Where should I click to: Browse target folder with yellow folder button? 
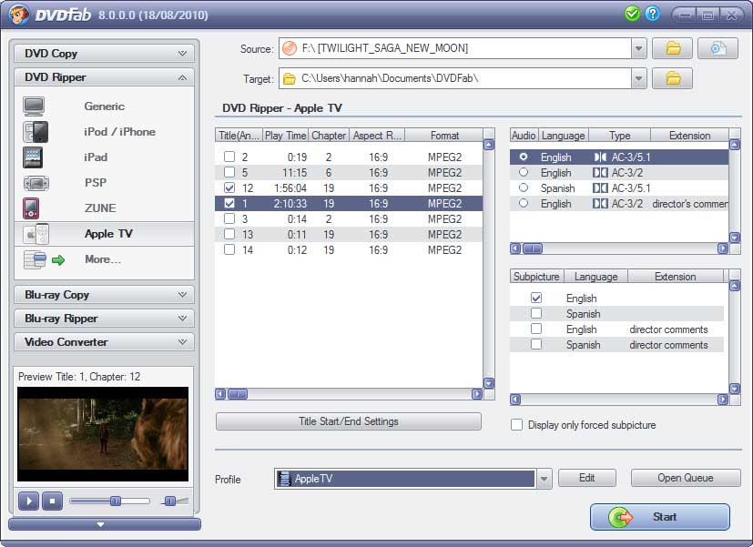pos(672,78)
